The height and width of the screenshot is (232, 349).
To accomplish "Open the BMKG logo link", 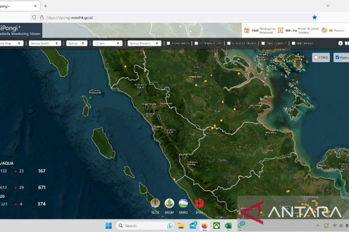I will click(x=184, y=203).
